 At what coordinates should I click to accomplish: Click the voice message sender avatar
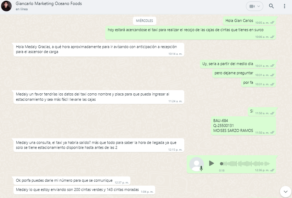coord(196,164)
